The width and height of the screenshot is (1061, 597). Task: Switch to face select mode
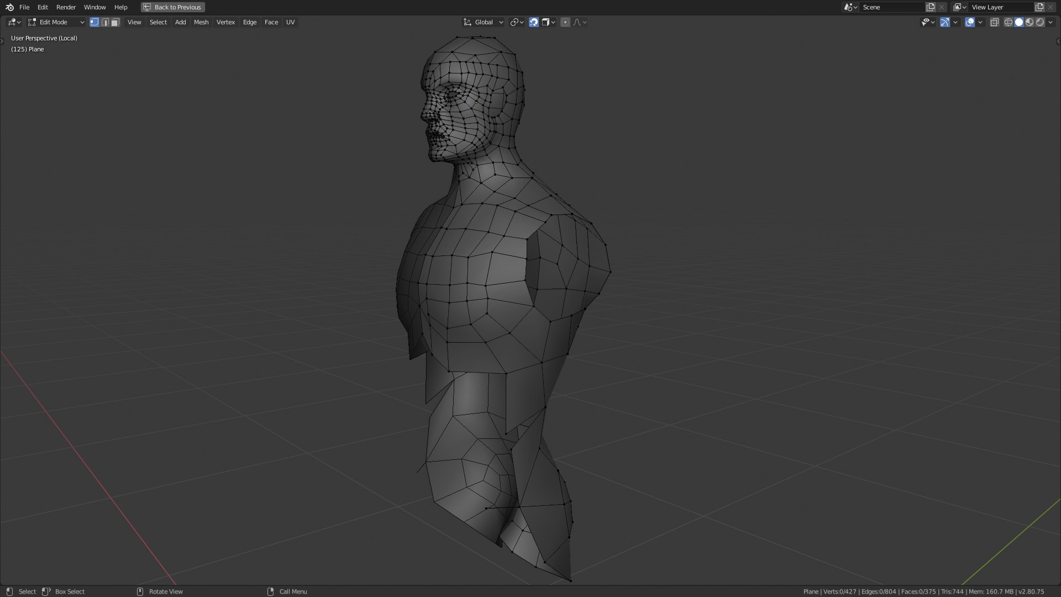pyautogui.click(x=115, y=22)
